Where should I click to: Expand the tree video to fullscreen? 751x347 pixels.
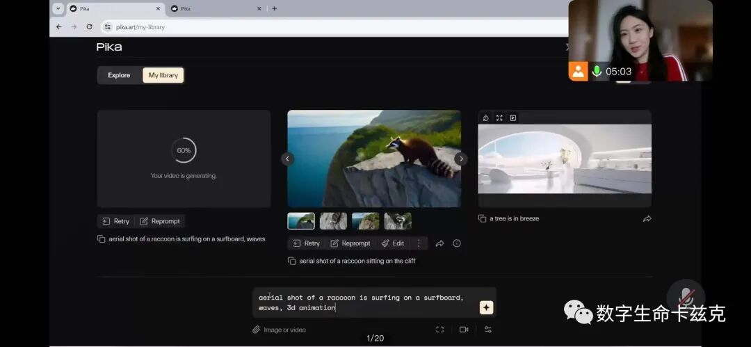pyautogui.click(x=499, y=118)
